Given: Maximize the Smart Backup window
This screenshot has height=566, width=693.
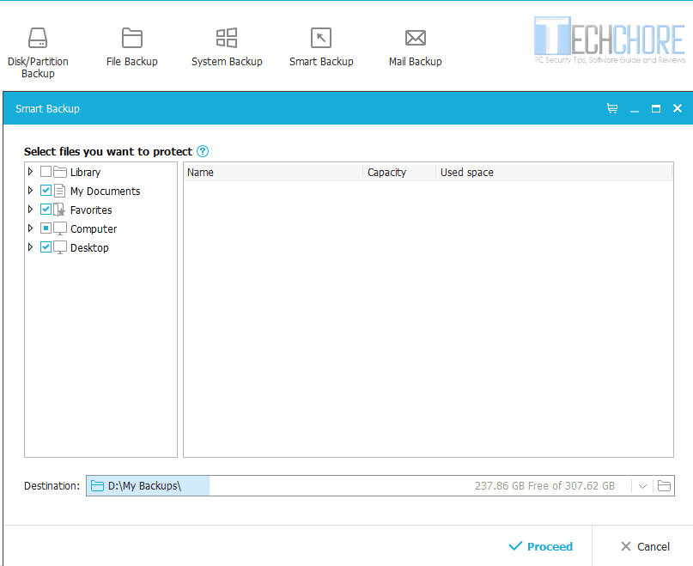Looking at the screenshot, I should coord(656,109).
